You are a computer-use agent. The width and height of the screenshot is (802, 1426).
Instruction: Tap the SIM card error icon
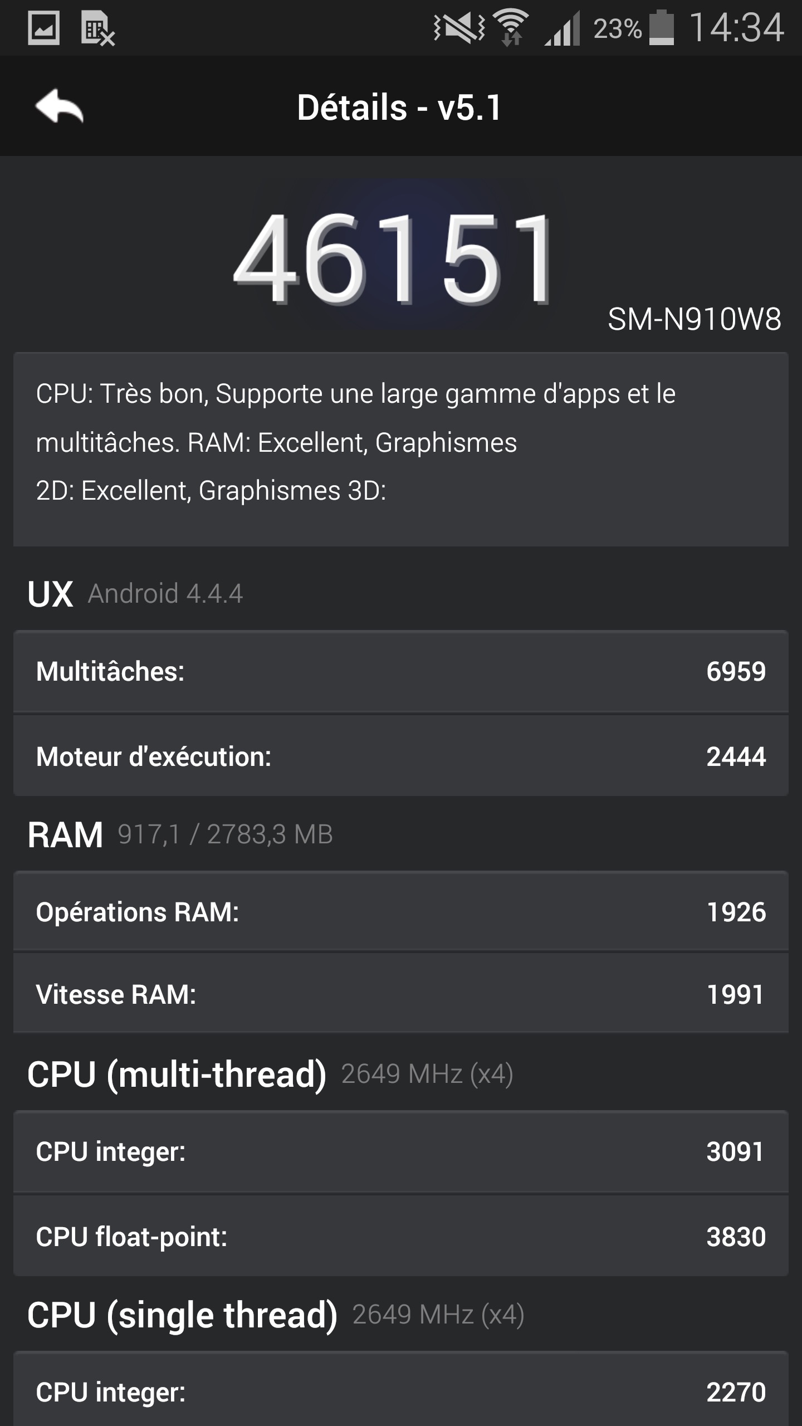pos(97,28)
